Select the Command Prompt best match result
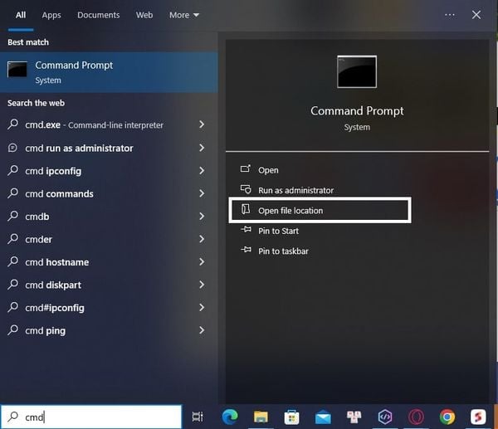This screenshot has height=429, width=498. pyautogui.click(x=109, y=72)
